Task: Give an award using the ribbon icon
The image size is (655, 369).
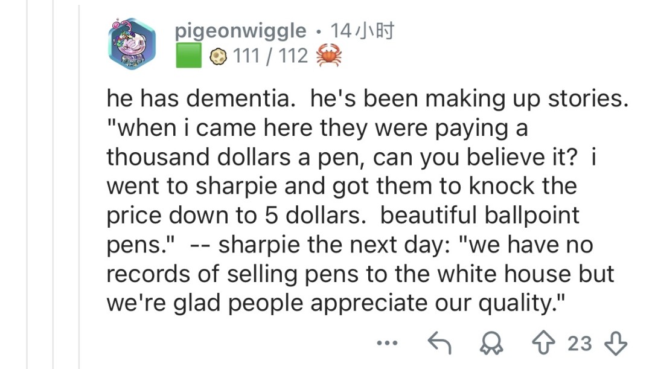Action: [x=490, y=344]
